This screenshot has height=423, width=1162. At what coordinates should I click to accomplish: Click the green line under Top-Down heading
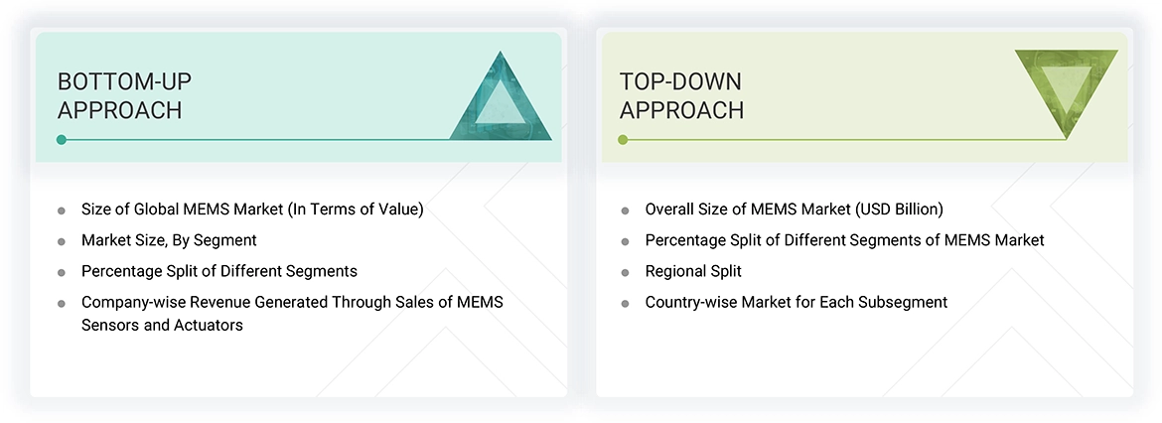pyautogui.click(x=844, y=140)
